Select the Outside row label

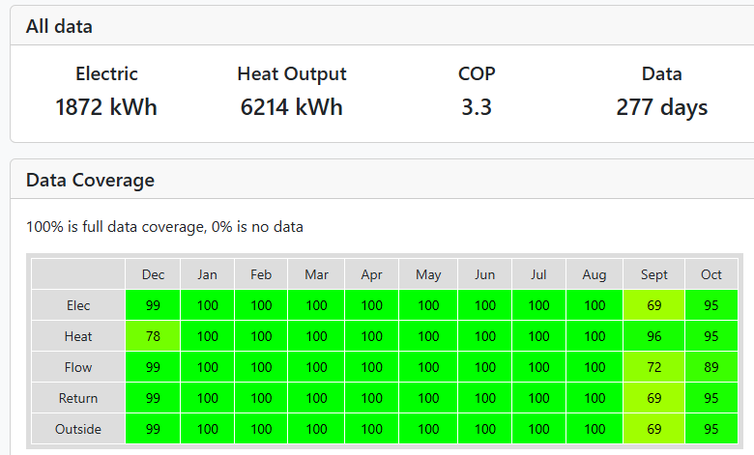click(78, 429)
